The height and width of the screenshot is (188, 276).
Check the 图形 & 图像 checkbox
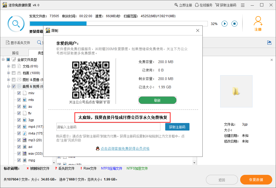pyautogui.click(x=13, y=79)
